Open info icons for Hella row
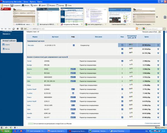The image size is (167, 133). (73, 81)
